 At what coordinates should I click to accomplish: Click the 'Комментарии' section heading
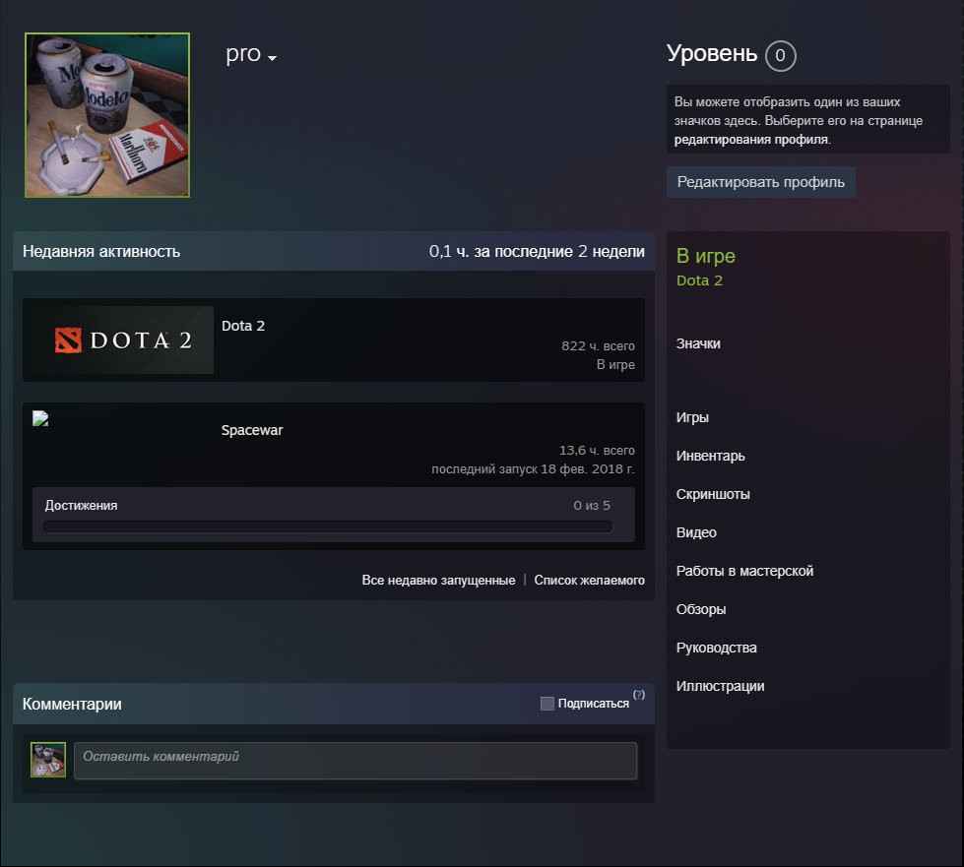[72, 704]
